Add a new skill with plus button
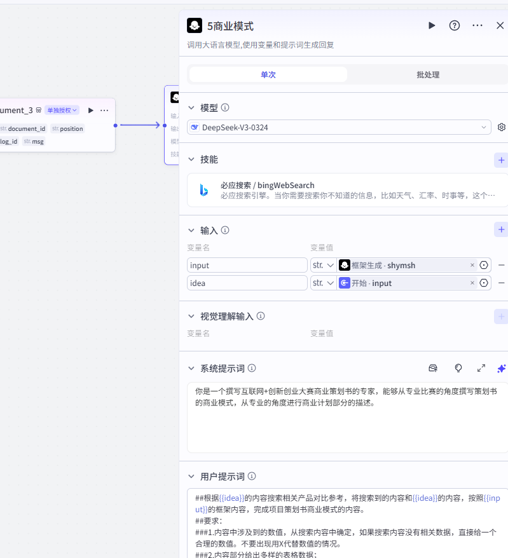 pos(501,160)
